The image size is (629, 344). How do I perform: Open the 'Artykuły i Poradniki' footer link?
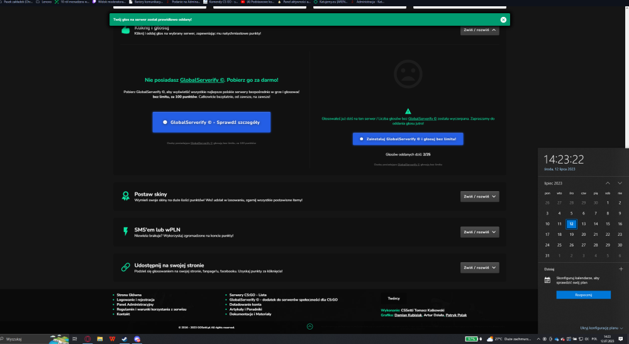click(x=246, y=309)
